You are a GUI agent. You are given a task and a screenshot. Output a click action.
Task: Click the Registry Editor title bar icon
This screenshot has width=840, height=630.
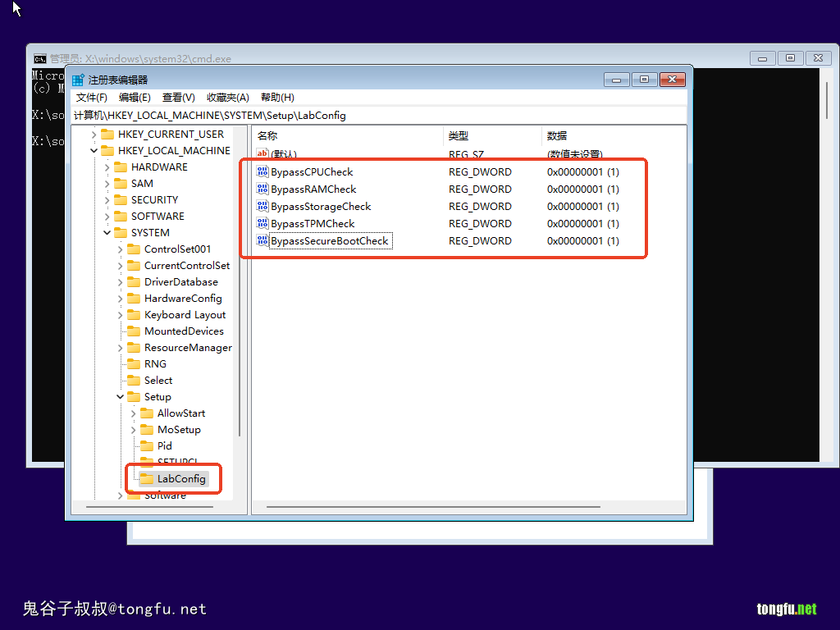78,80
